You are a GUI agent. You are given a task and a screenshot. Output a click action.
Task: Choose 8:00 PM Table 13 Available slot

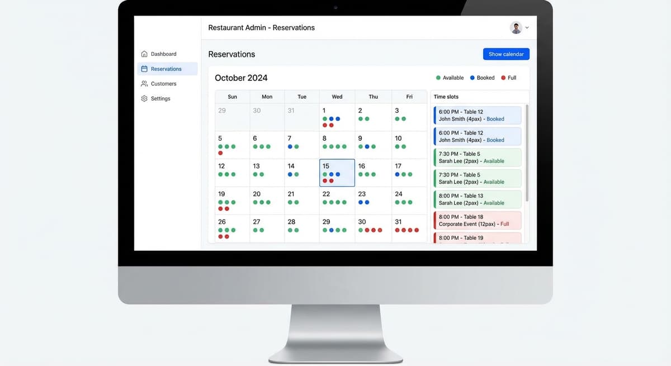coord(478,199)
